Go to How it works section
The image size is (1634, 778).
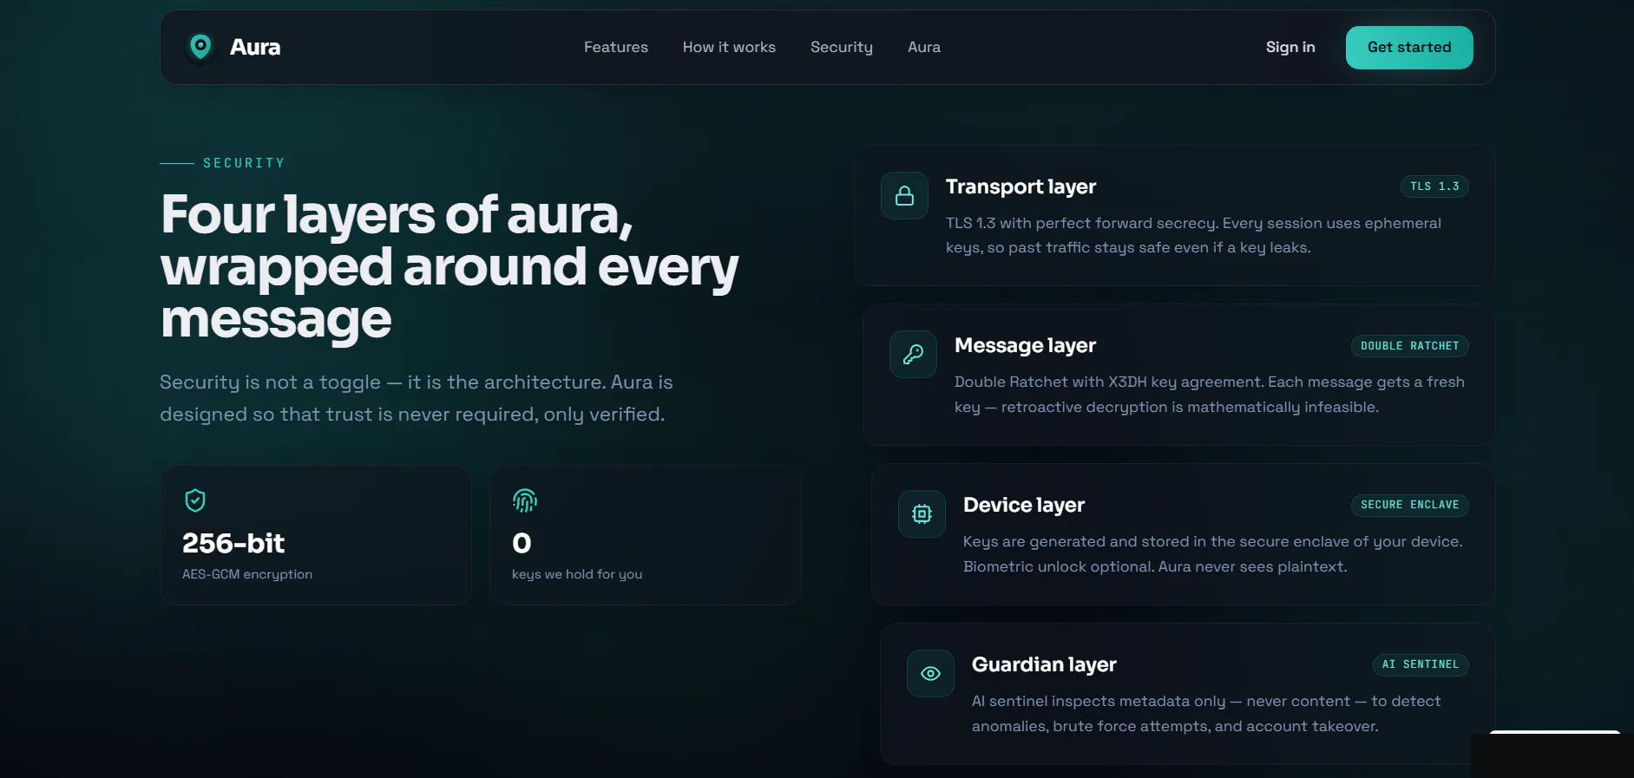(x=729, y=47)
